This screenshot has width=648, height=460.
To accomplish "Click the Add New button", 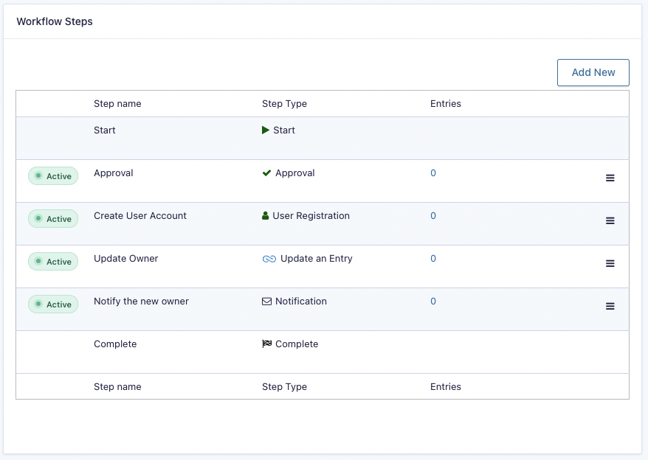I will click(x=593, y=72).
